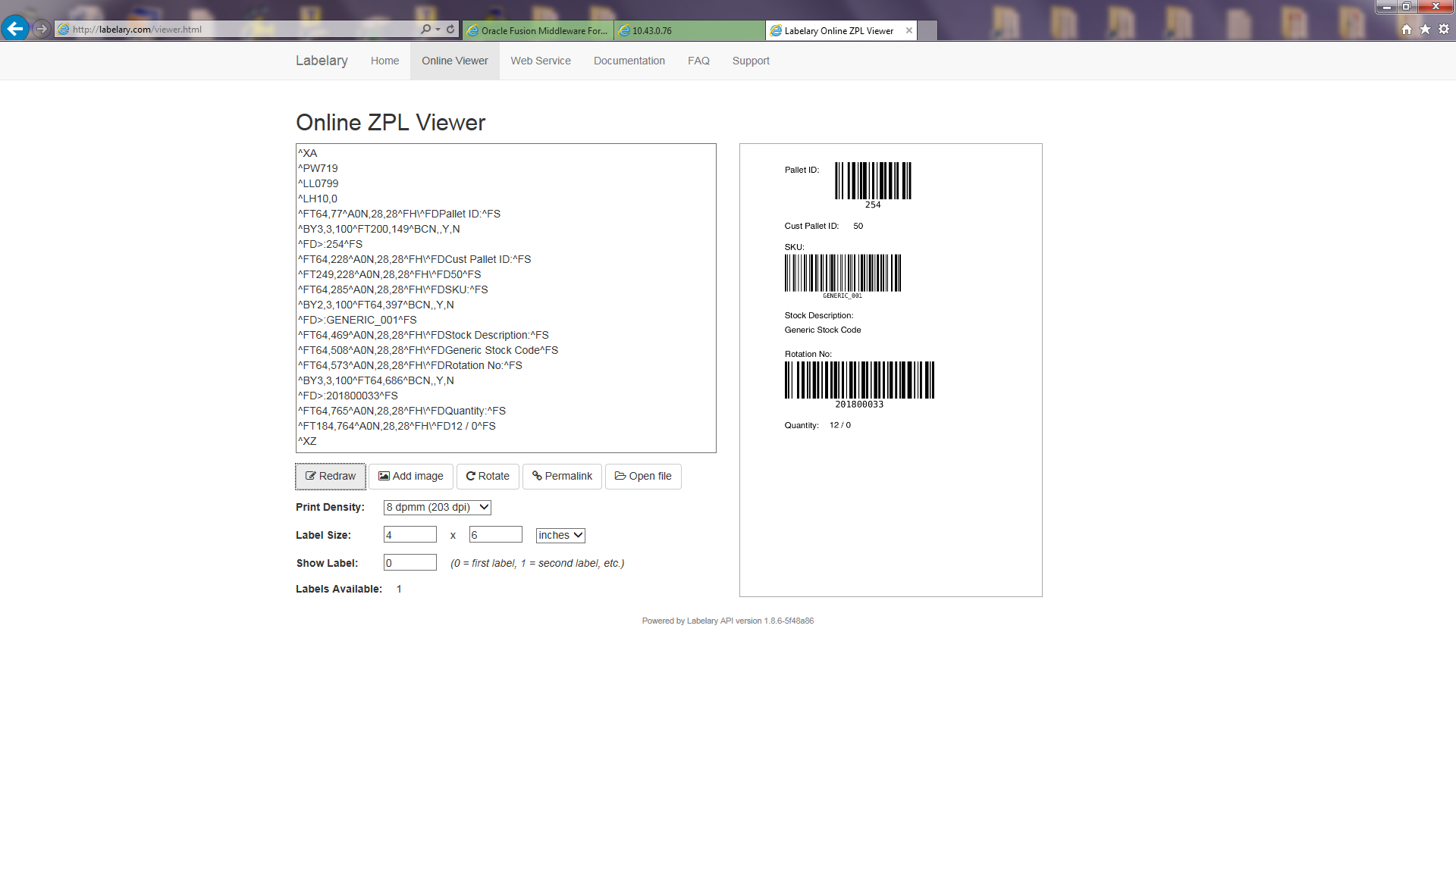Click the Show Label index field
The image size is (1456, 879).
tap(410, 562)
